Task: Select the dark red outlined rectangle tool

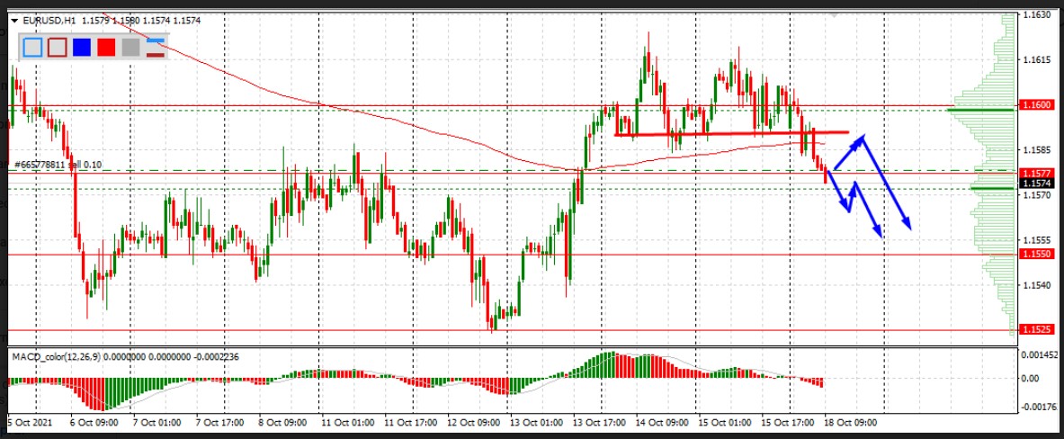Action: [57, 48]
